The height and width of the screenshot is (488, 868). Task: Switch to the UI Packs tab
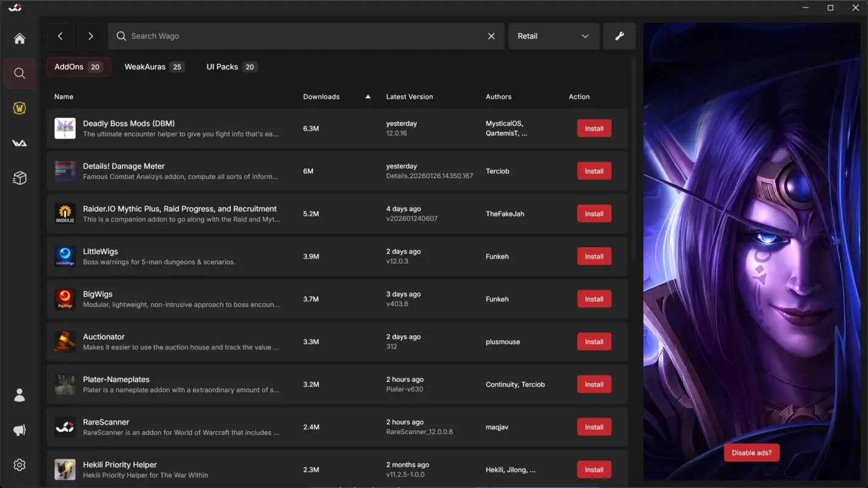pos(231,66)
